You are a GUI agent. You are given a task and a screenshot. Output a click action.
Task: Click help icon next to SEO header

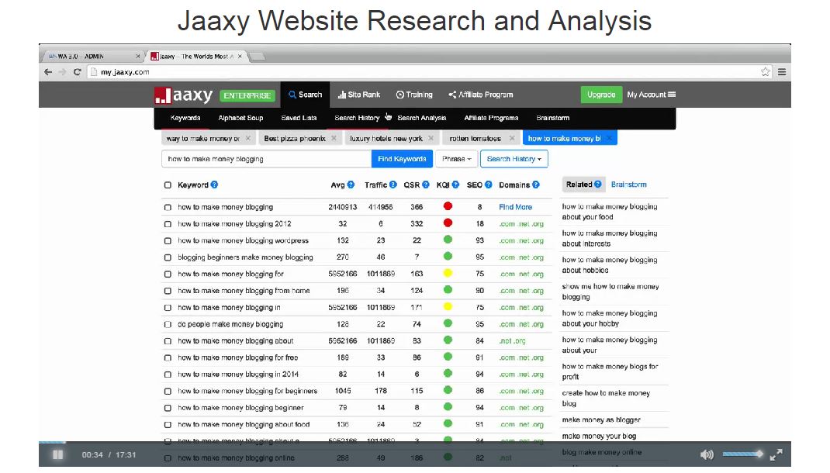489,185
